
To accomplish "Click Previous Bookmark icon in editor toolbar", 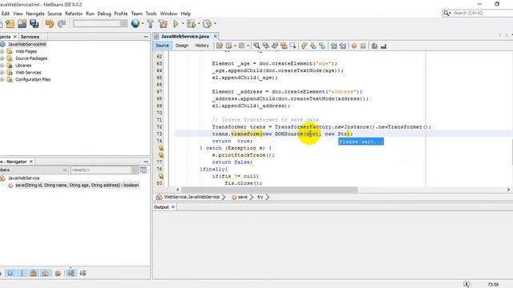I will tap(304, 46).
